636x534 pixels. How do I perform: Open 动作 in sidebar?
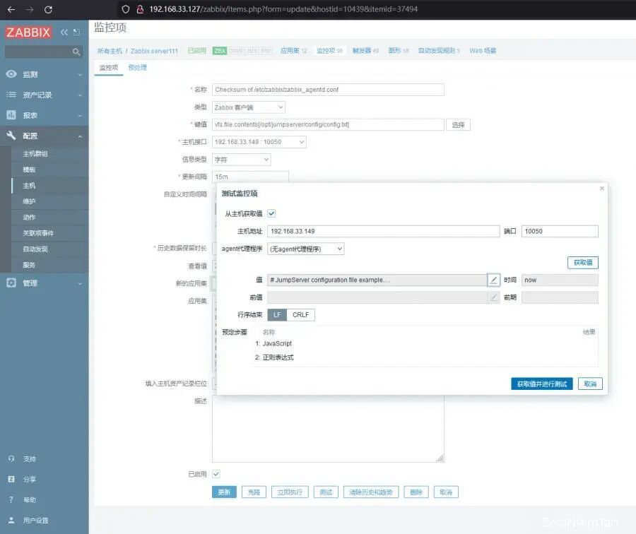(x=29, y=217)
